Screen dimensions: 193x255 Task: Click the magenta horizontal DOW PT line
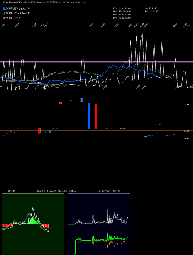click(96, 62)
